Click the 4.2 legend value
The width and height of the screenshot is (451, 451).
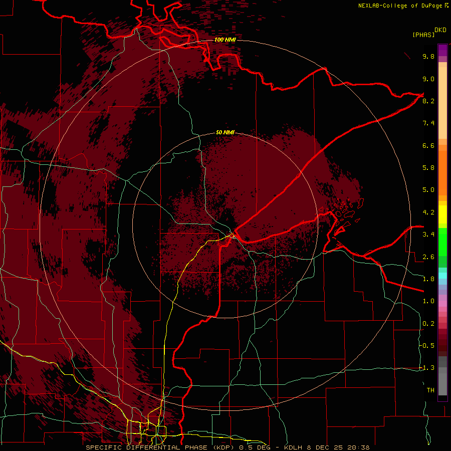pos(428,212)
